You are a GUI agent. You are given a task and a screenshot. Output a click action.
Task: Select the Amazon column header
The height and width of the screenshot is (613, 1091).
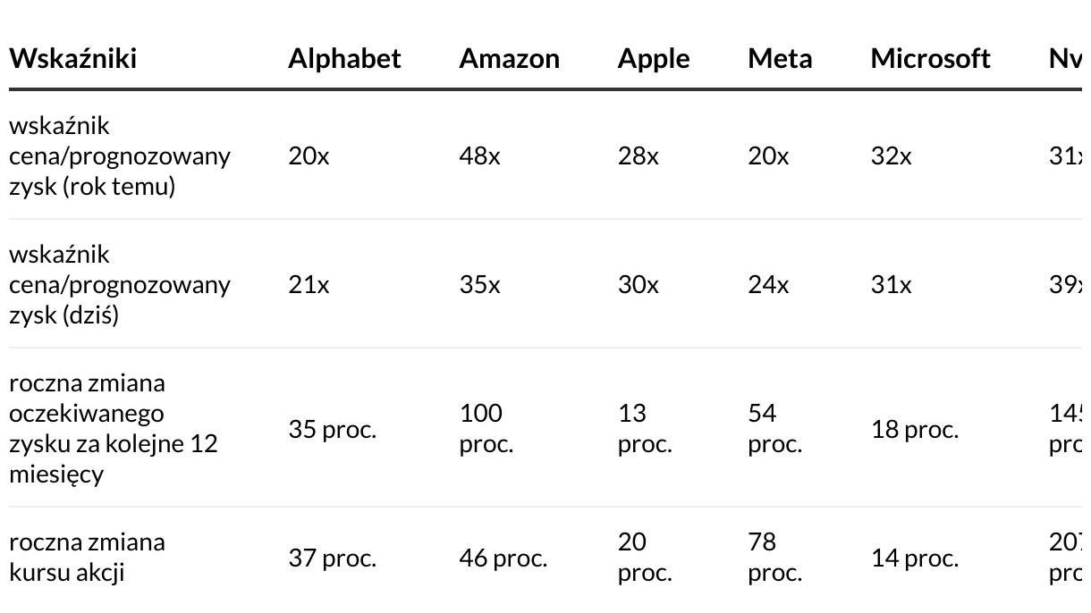coord(510,59)
